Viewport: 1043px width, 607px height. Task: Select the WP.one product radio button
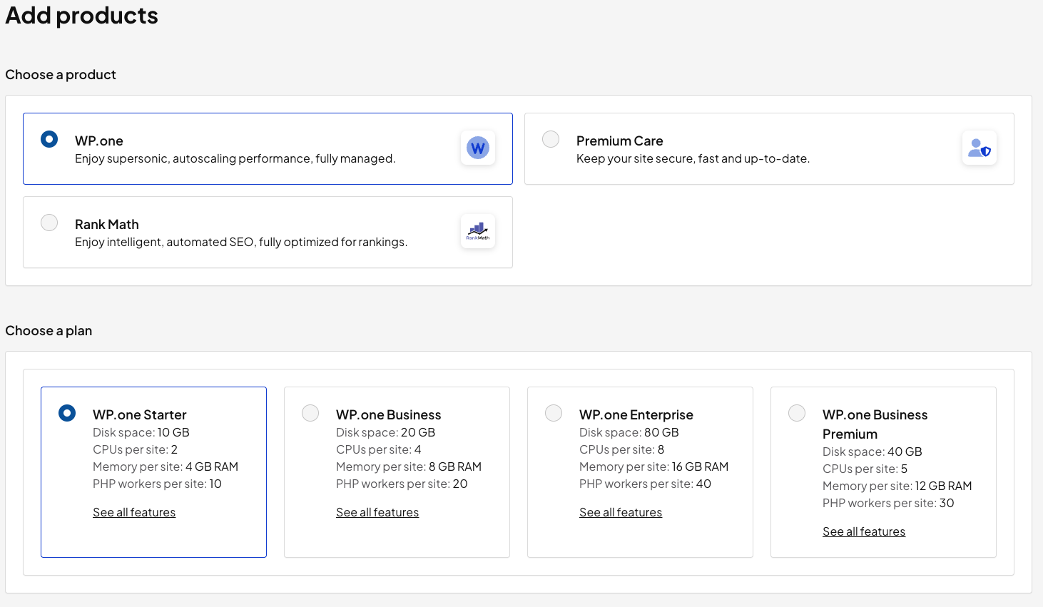[x=49, y=139]
